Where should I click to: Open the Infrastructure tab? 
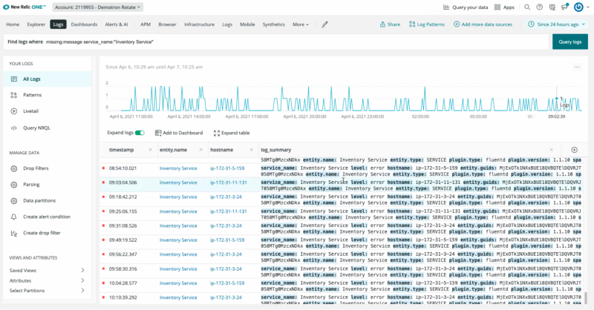click(199, 24)
